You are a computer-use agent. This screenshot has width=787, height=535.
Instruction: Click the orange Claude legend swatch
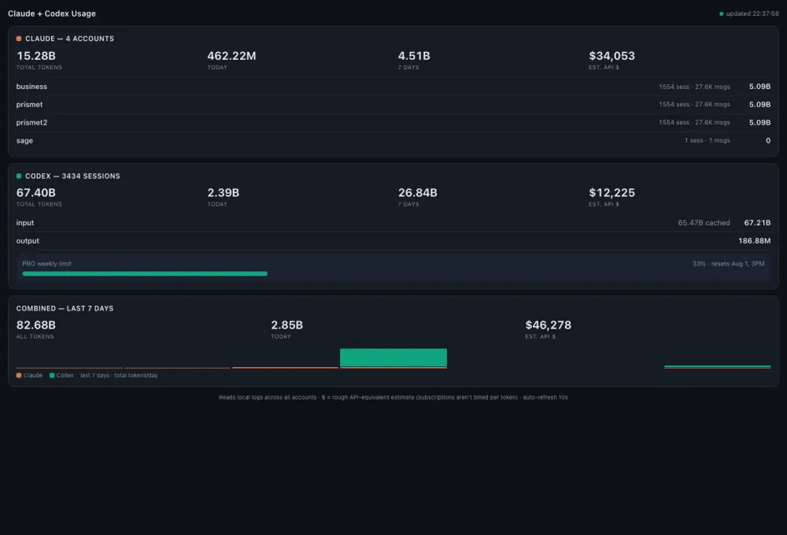click(x=19, y=375)
